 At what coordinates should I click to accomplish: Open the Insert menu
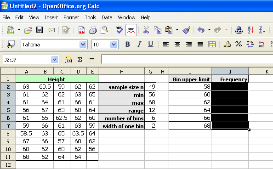tap(51, 17)
